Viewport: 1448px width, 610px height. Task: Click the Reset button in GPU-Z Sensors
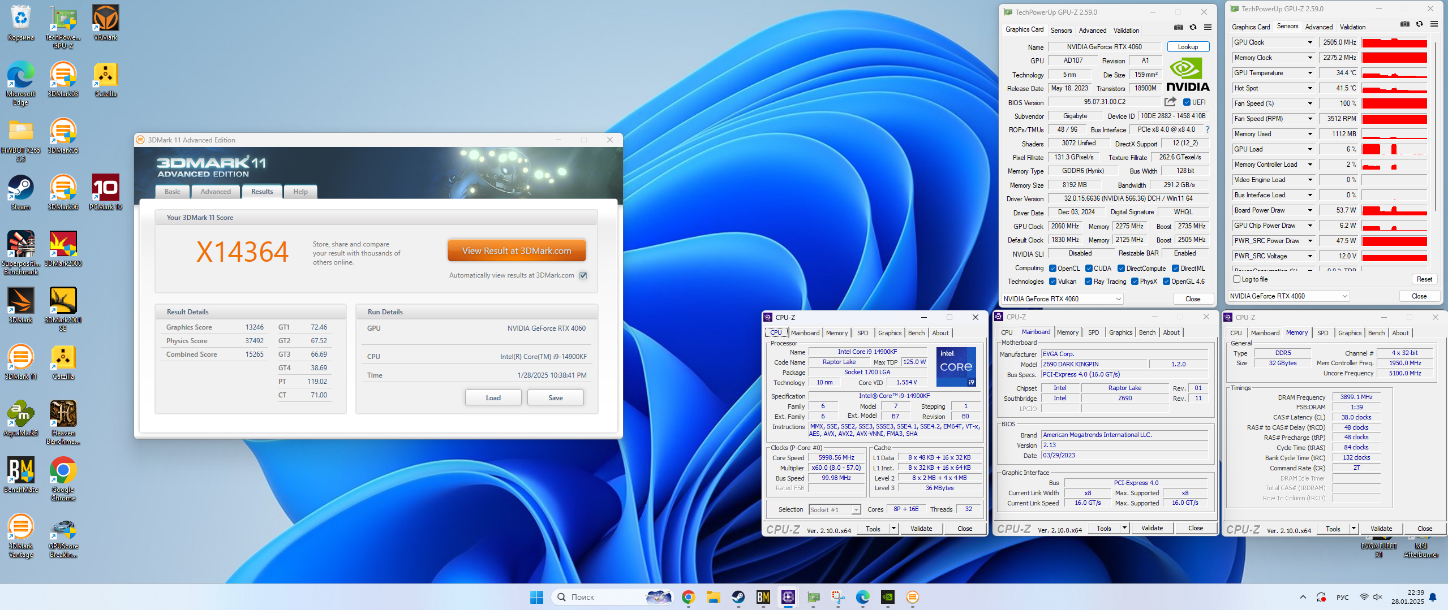1424,279
